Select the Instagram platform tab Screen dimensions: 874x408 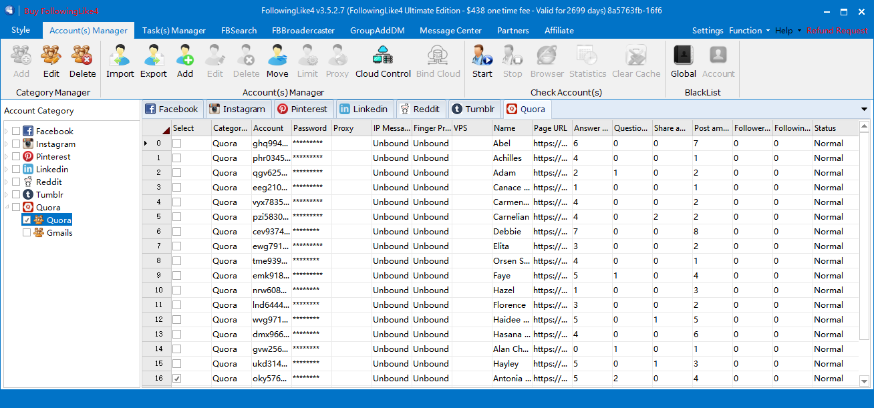[237, 109]
